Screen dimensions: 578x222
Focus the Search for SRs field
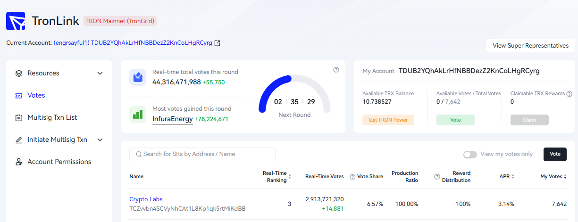pos(202,154)
